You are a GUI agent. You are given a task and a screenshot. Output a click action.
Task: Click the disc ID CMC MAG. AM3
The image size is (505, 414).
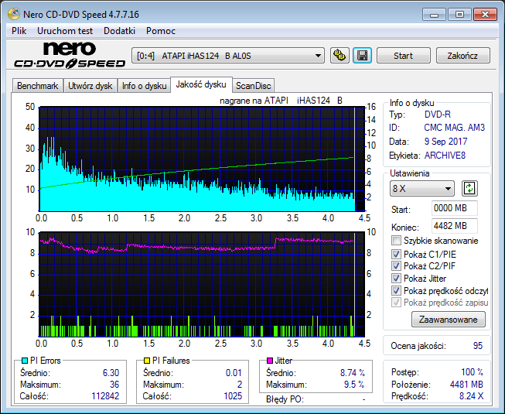tap(454, 128)
